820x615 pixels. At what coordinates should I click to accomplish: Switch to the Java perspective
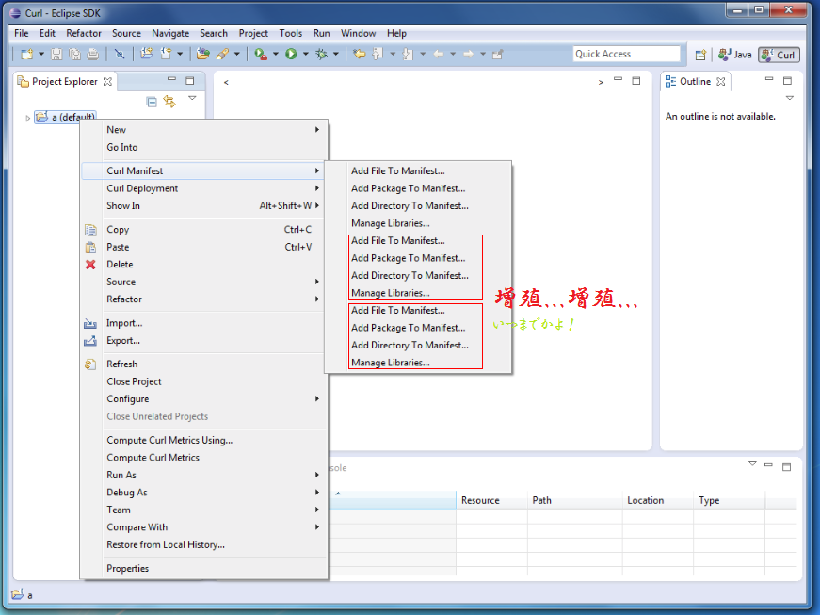coord(735,55)
